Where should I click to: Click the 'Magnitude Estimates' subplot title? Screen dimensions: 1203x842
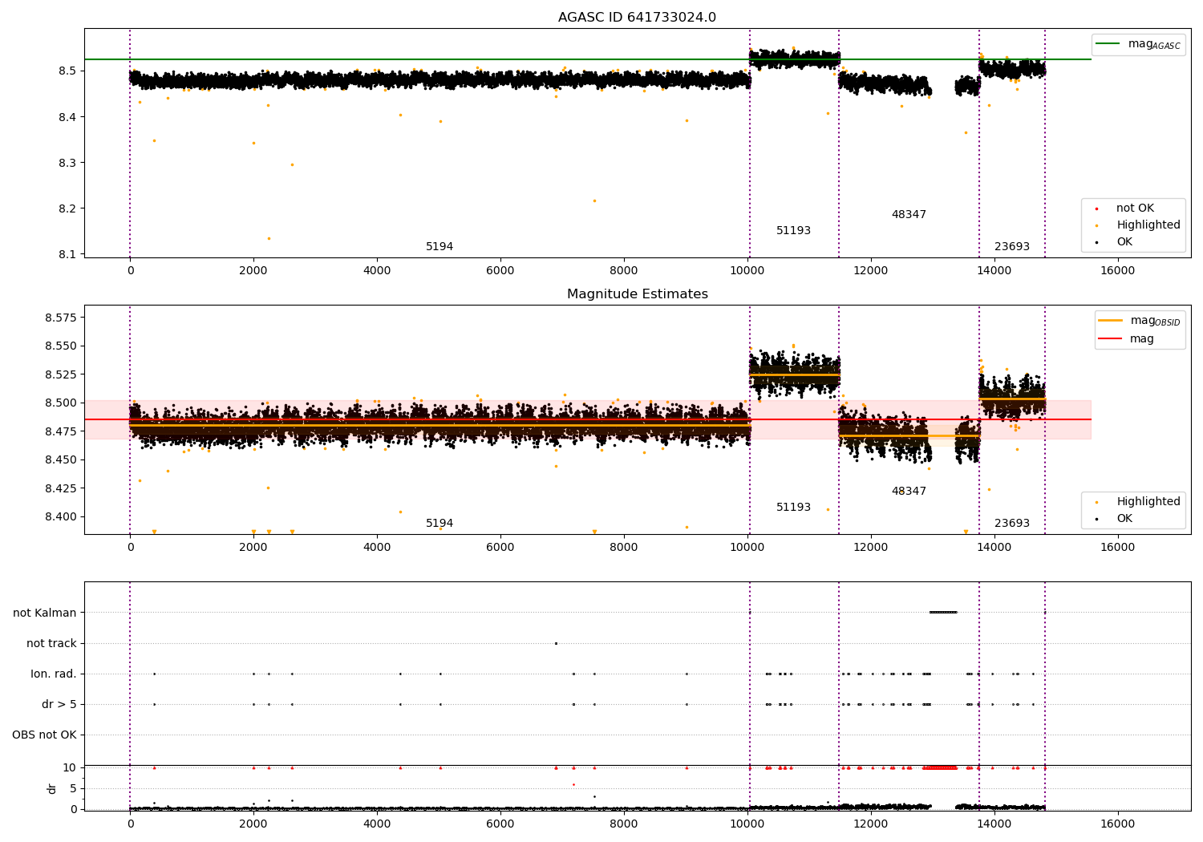[637, 294]
